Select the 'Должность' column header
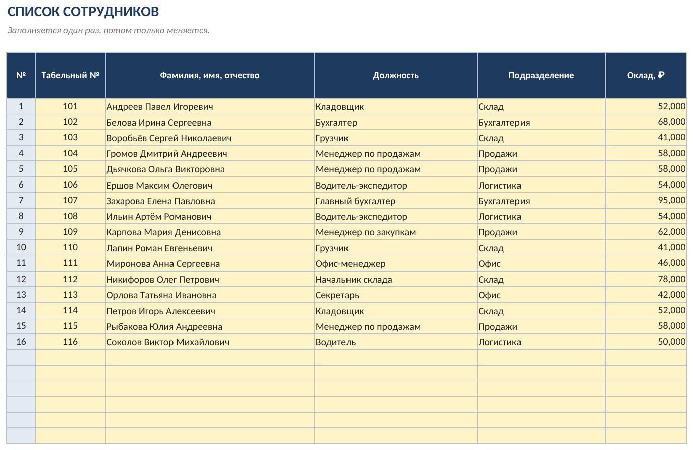The image size is (693, 450). tap(396, 75)
